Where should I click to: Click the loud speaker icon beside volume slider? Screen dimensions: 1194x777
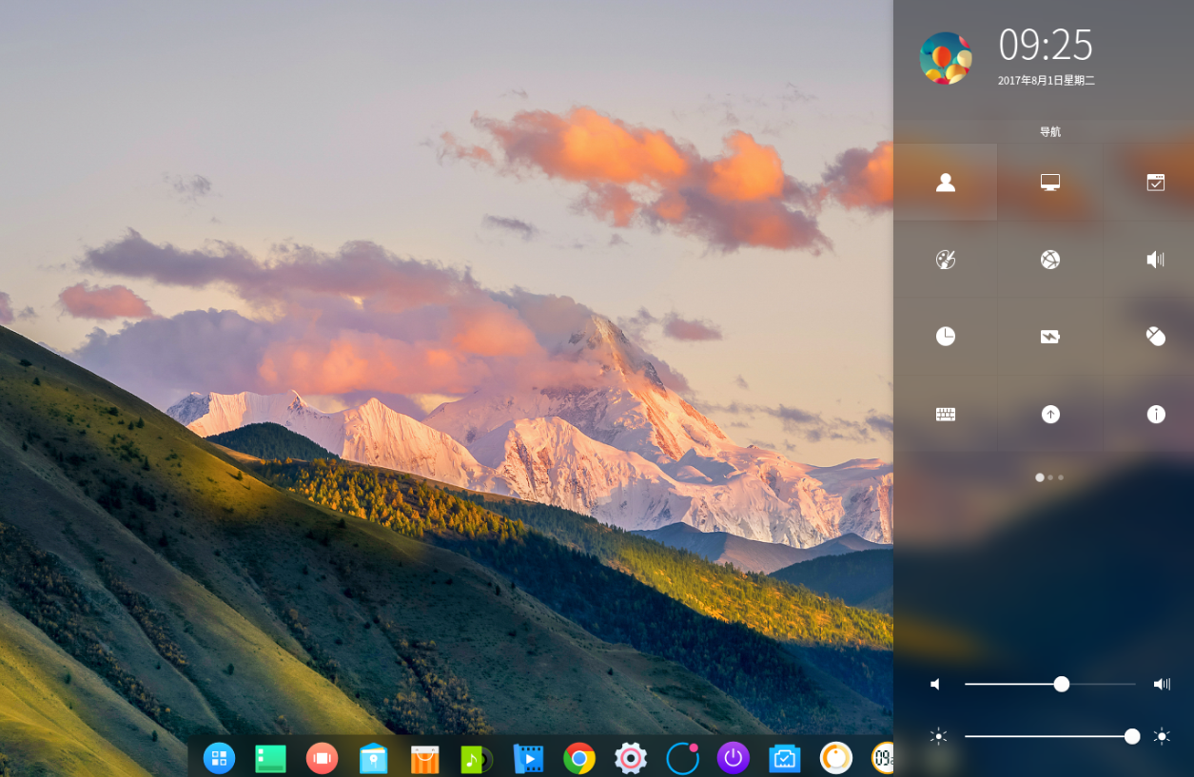pyautogui.click(x=1162, y=684)
